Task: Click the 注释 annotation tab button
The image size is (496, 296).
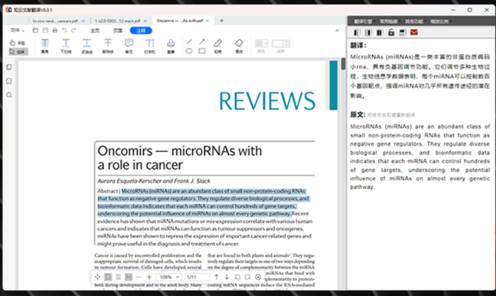Action: click(x=140, y=31)
